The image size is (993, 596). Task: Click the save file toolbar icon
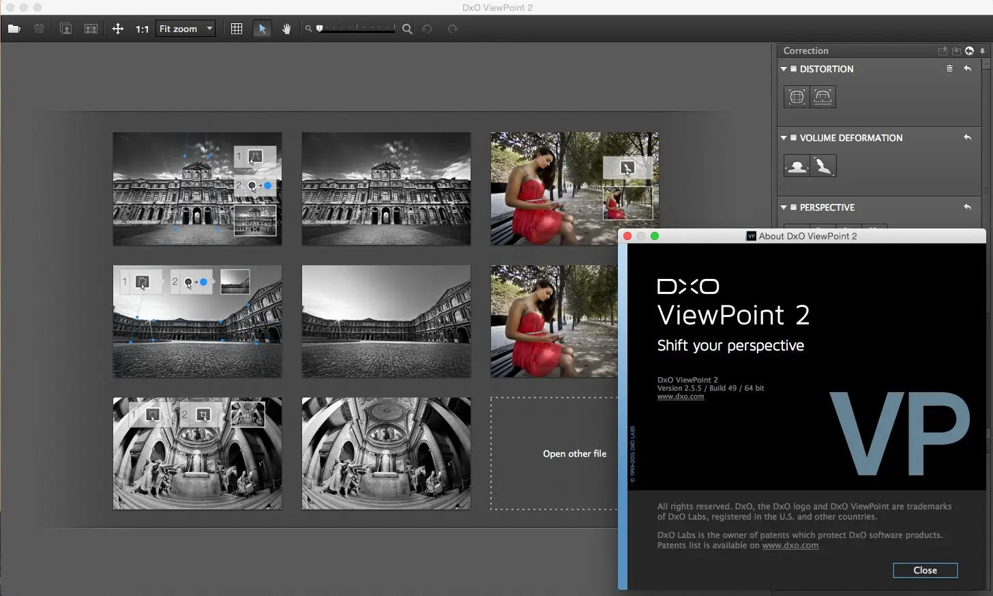(x=39, y=29)
